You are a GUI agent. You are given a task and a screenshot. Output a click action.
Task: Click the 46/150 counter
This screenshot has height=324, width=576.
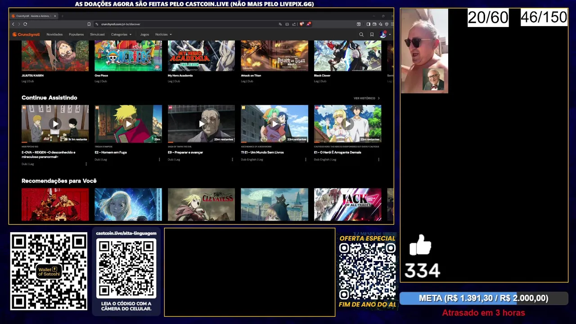point(544,18)
